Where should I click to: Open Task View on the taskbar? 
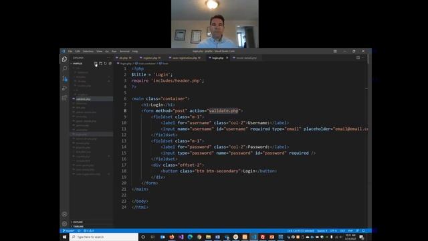pyautogui.click(x=152, y=237)
